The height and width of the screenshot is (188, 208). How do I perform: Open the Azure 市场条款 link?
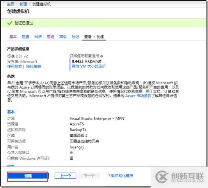(x=138, y=96)
